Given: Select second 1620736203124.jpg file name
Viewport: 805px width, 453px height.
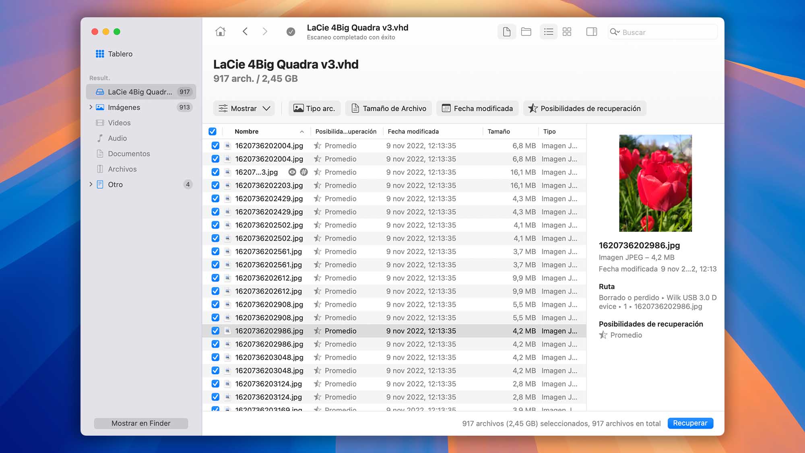Looking at the screenshot, I should (x=268, y=397).
